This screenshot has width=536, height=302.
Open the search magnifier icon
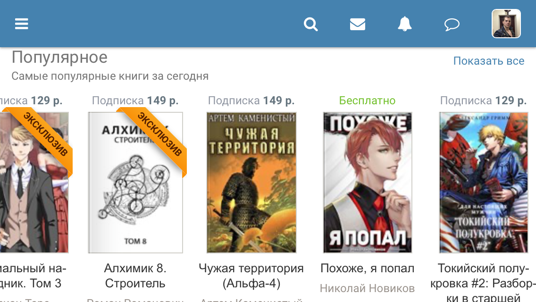(x=311, y=24)
